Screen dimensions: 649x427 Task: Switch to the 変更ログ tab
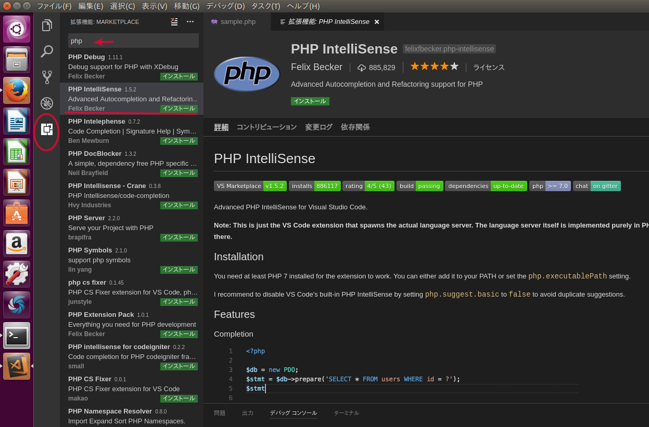(x=319, y=127)
